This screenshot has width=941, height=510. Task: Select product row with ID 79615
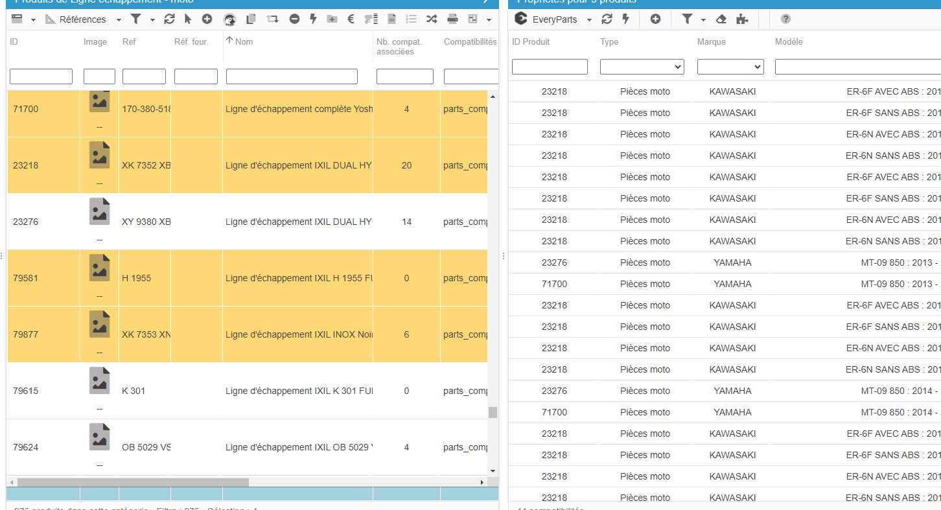26,391
